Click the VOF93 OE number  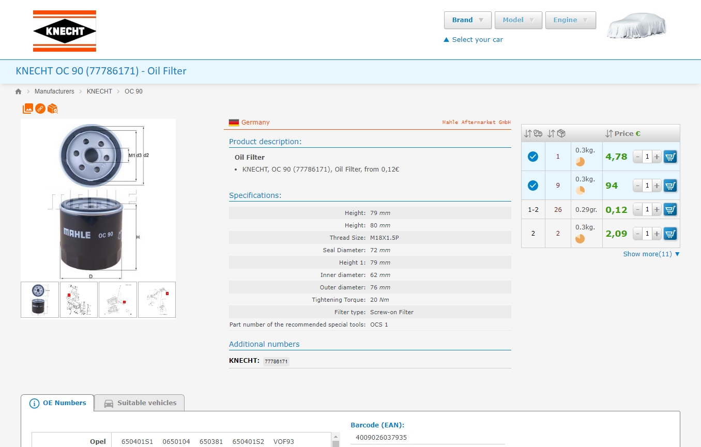pos(284,442)
